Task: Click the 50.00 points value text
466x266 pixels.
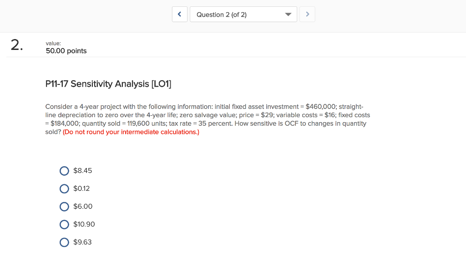Action: pos(66,51)
